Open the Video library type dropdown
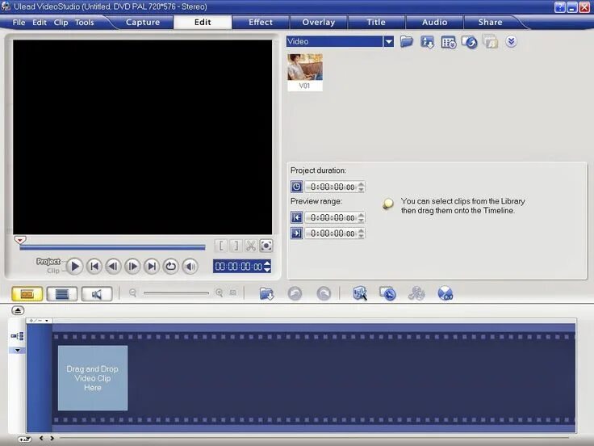The width and height of the screenshot is (594, 446). [389, 41]
